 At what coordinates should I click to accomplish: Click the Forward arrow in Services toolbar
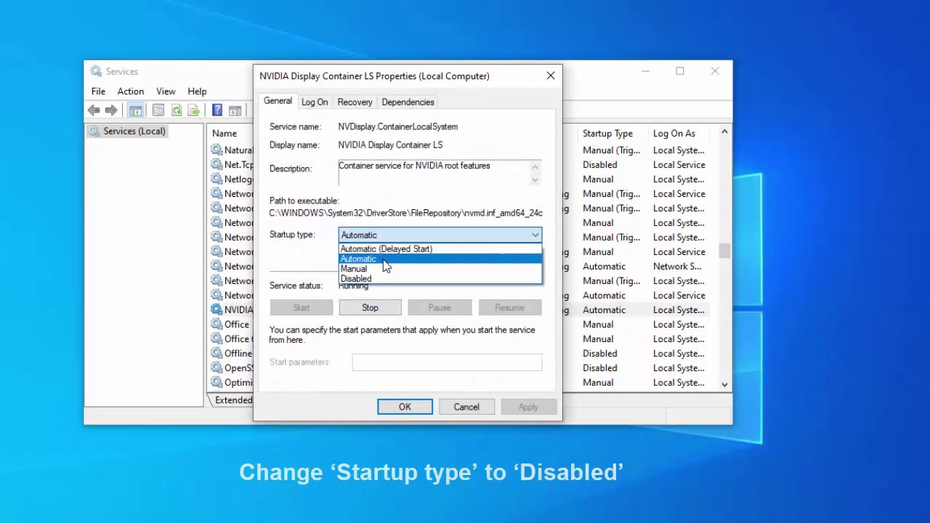[x=111, y=110]
